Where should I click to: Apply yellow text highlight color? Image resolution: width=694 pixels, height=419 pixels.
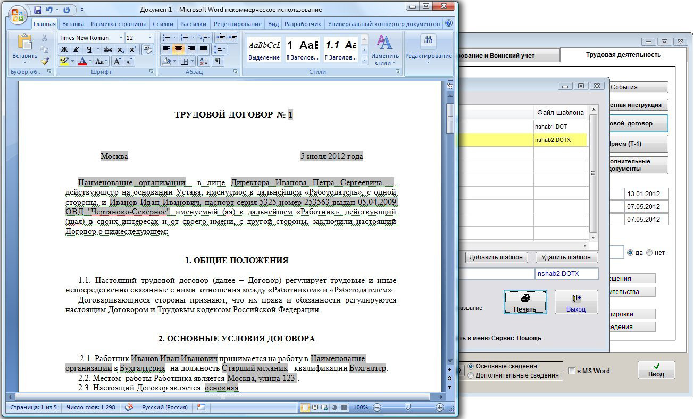(x=64, y=62)
